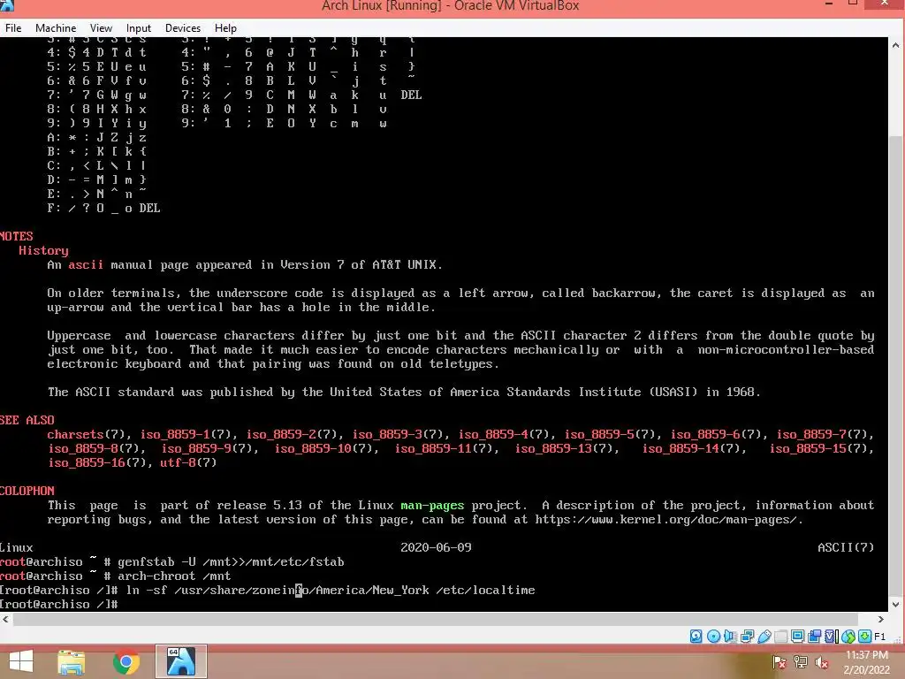Click the 'F: / ? O _ o DEL' table row
The width and height of the screenshot is (905, 679).
click(x=104, y=209)
